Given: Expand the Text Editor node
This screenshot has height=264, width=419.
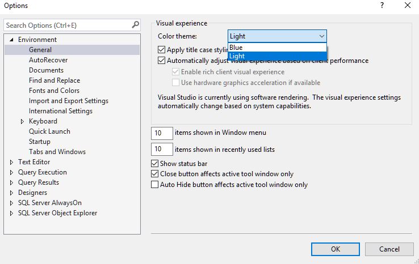Looking at the screenshot, I should coord(11,162).
